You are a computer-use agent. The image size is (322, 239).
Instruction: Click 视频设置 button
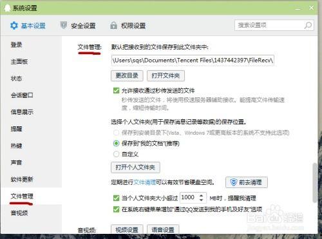pyautogui.click(x=127, y=229)
